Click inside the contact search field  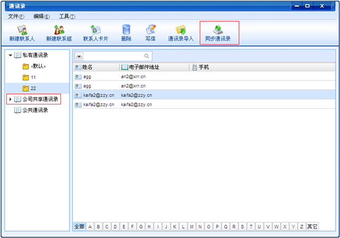pyautogui.click(x=113, y=57)
